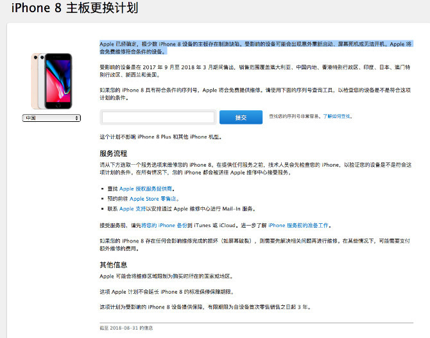The height and width of the screenshot is (338, 430).
Task: Click the 如果您的 iPhone 8 具有符合条件 paragraph
Action: (255, 94)
